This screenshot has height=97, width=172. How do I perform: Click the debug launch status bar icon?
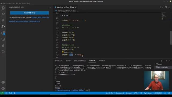(15, 93)
